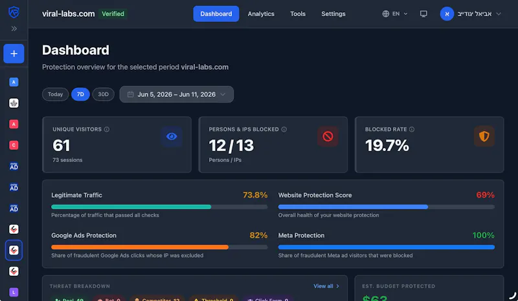Click the highlighted checkmark site icon in sidebar

14,250
